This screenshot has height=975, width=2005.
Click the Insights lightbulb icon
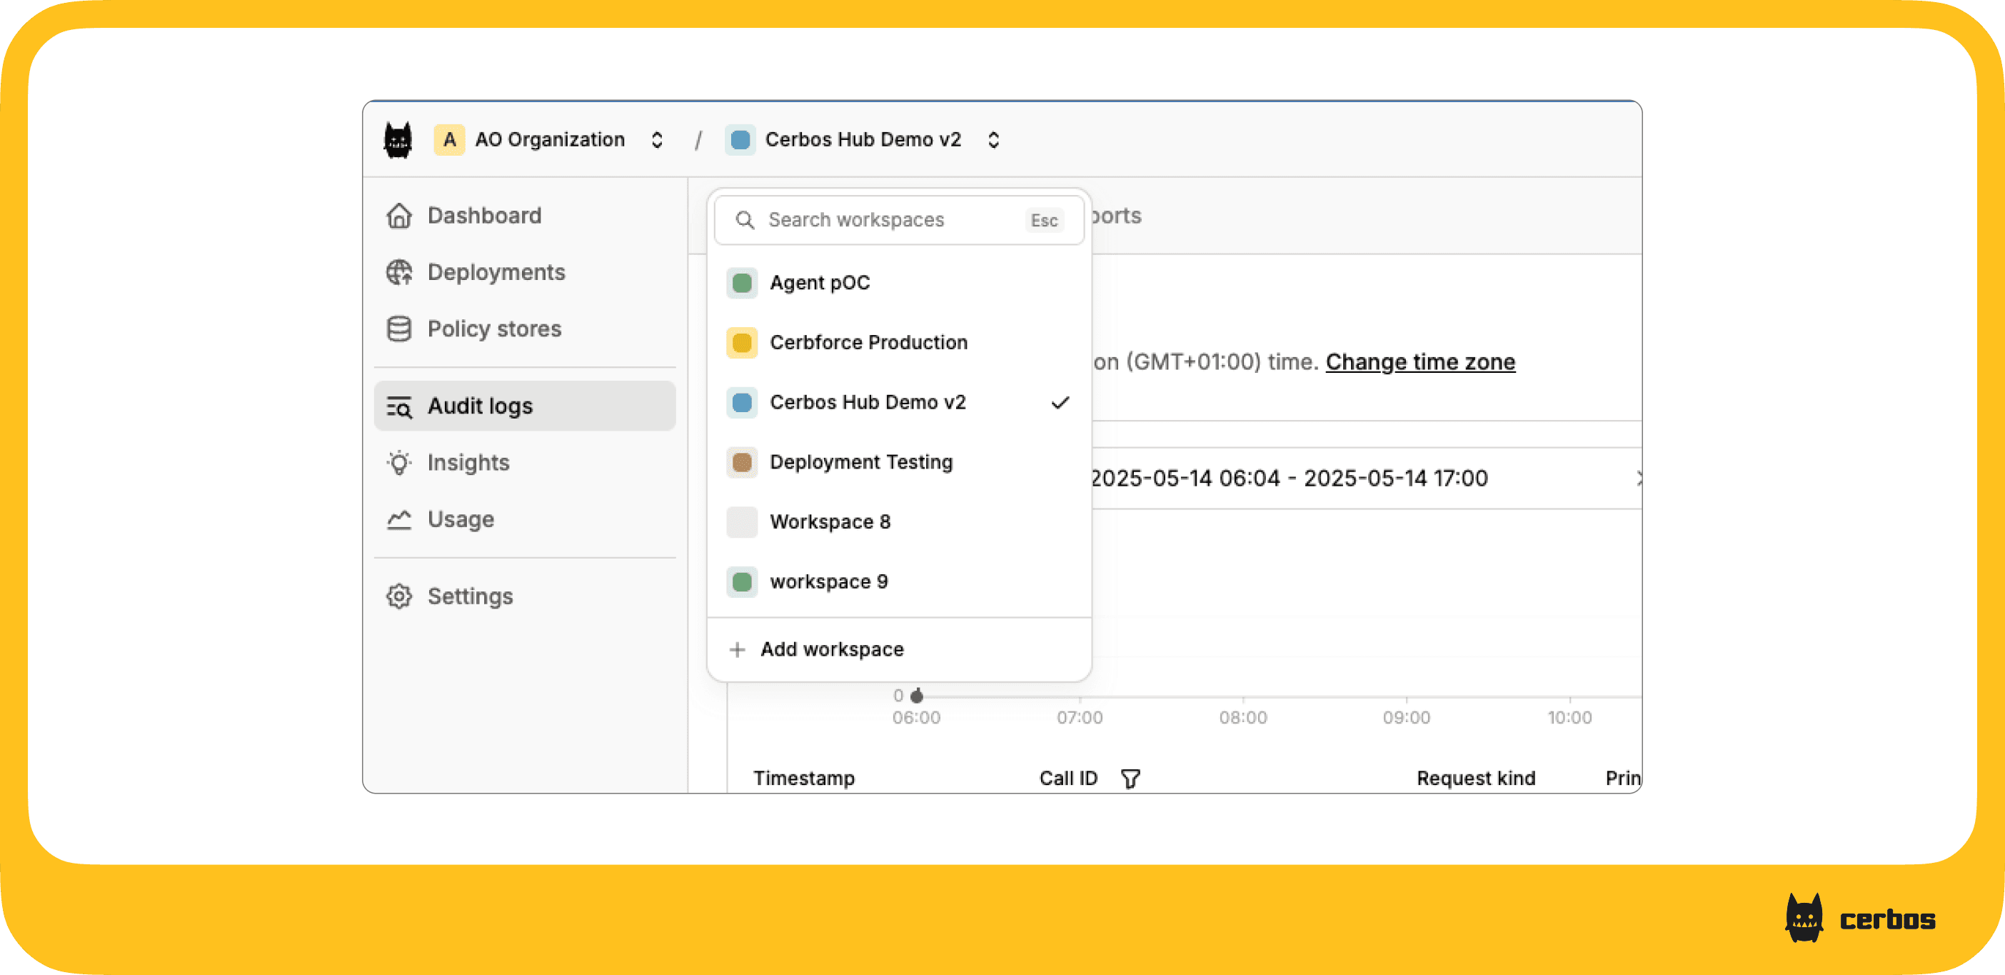tap(399, 463)
